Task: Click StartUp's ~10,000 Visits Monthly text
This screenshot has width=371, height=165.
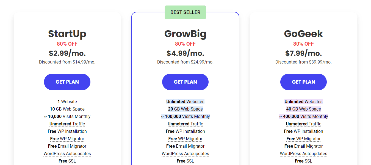Action: click(67, 117)
